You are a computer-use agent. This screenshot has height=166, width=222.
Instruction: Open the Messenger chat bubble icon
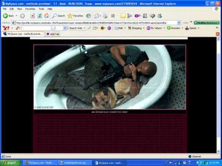click(152, 16)
